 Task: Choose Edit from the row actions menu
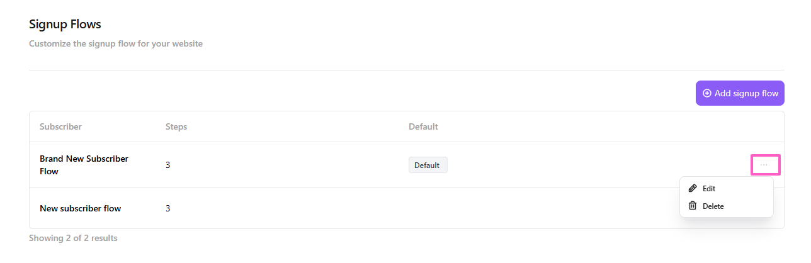[x=708, y=188]
